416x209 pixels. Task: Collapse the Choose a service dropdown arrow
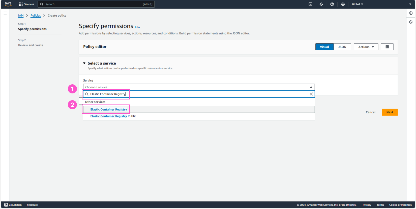click(311, 87)
